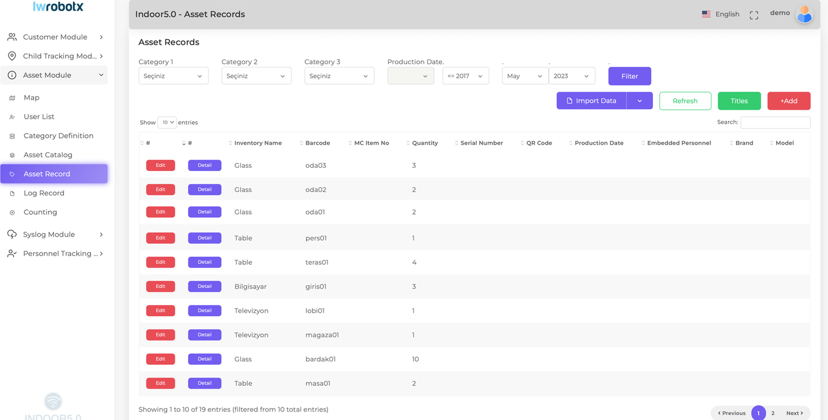Click the Customer Module people icon
The width and height of the screenshot is (828, 420).
[12, 37]
